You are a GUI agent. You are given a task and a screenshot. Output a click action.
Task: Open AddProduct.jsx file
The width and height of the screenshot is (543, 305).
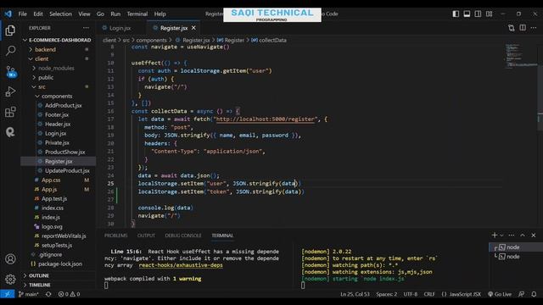click(63, 105)
